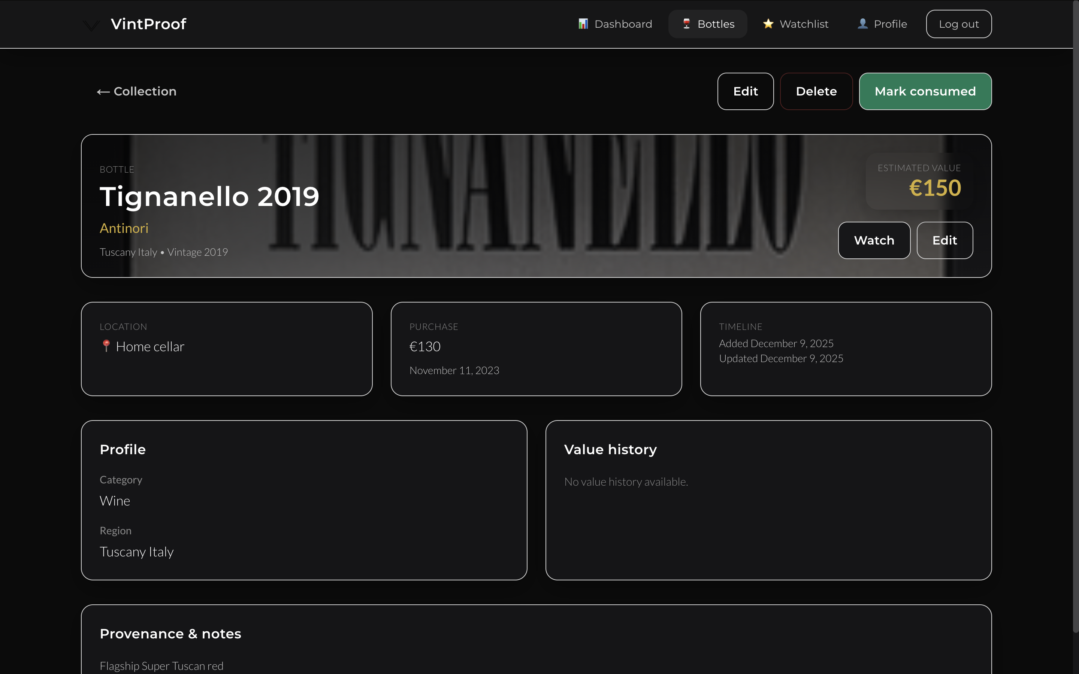
Task: Click the Profile person icon
Action: (862, 24)
